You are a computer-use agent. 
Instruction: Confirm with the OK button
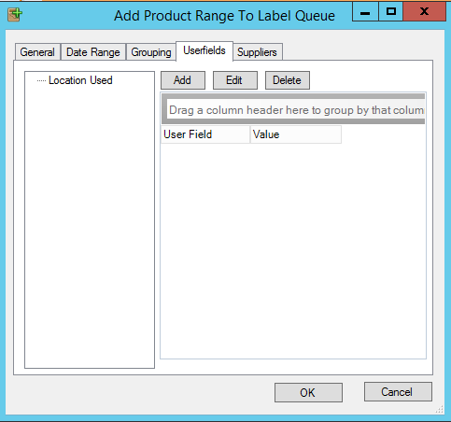(308, 392)
